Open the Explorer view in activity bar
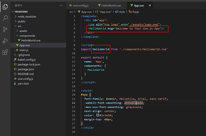This screenshot has height=136, width=206. (5, 7)
